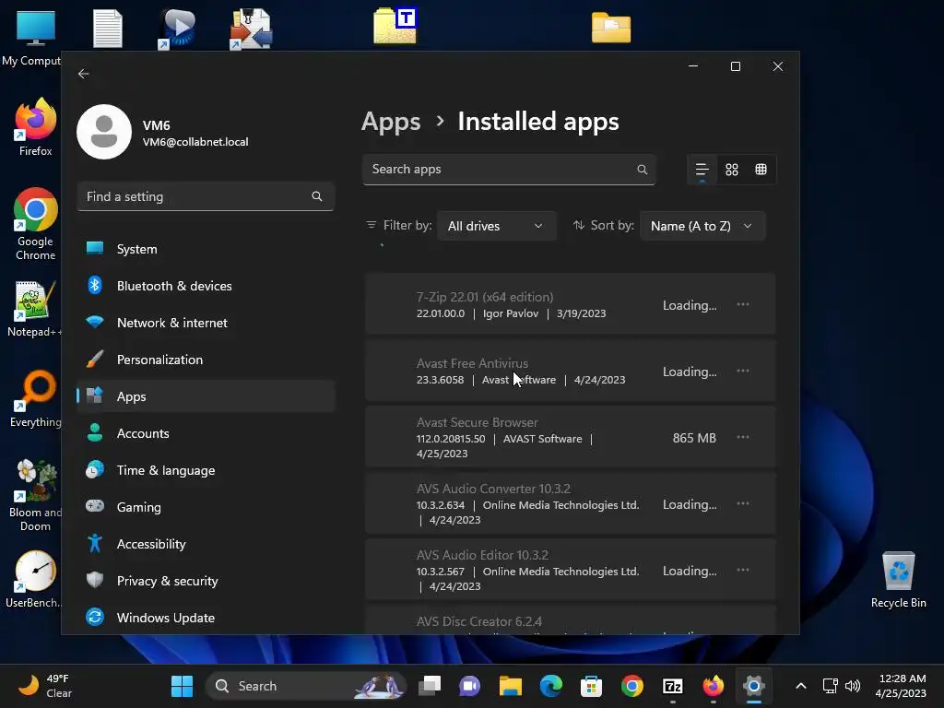
Task: Select the Firefox desktop shortcut
Action: pyautogui.click(x=36, y=127)
